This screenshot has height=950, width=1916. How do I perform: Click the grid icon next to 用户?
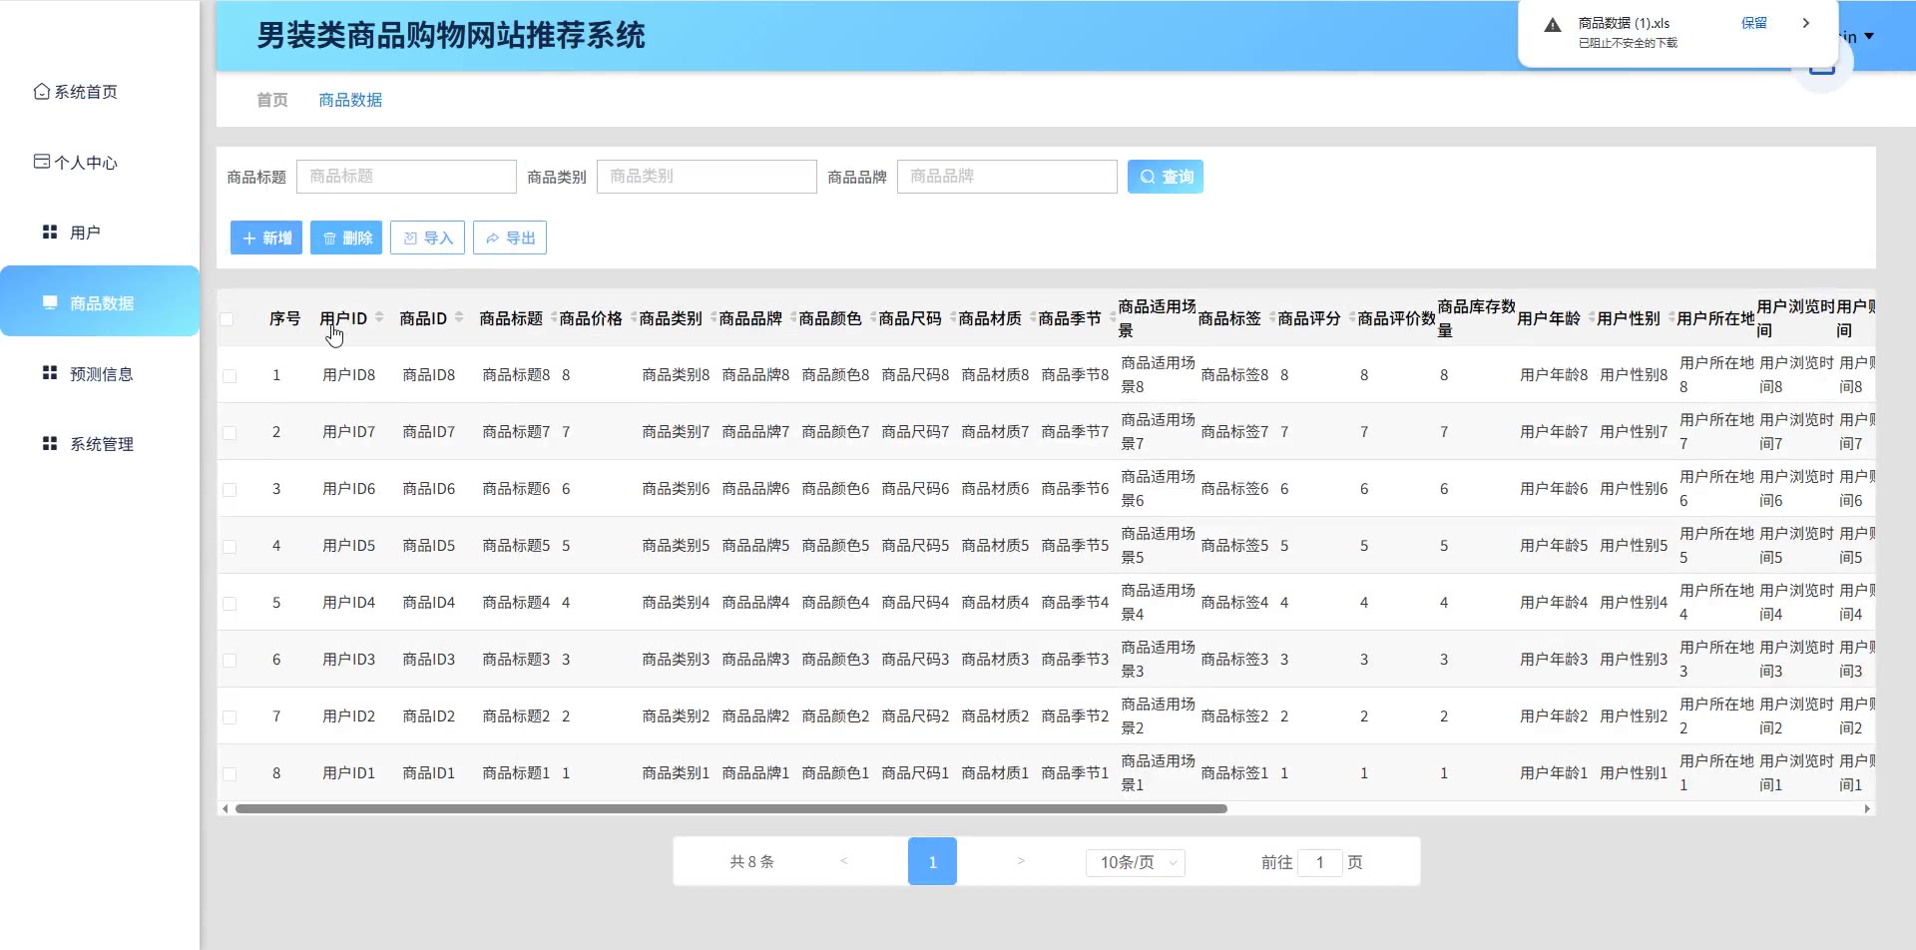point(50,233)
